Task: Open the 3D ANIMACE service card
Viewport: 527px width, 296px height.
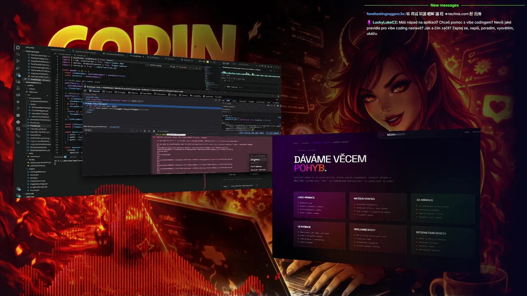Action: [443, 209]
